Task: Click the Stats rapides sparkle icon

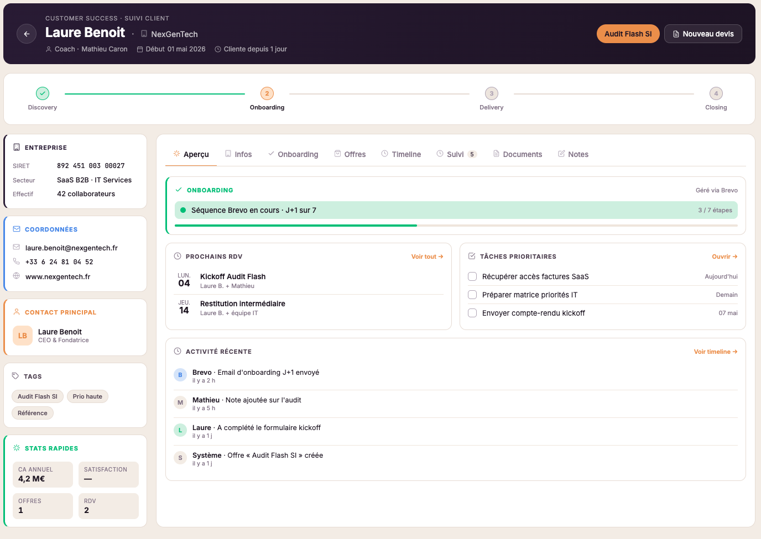Action: [x=17, y=448]
